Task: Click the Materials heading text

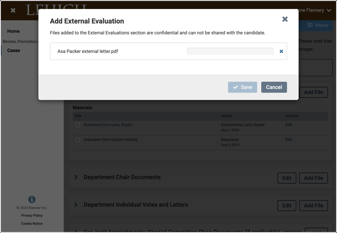Action: pyautogui.click(x=82, y=108)
